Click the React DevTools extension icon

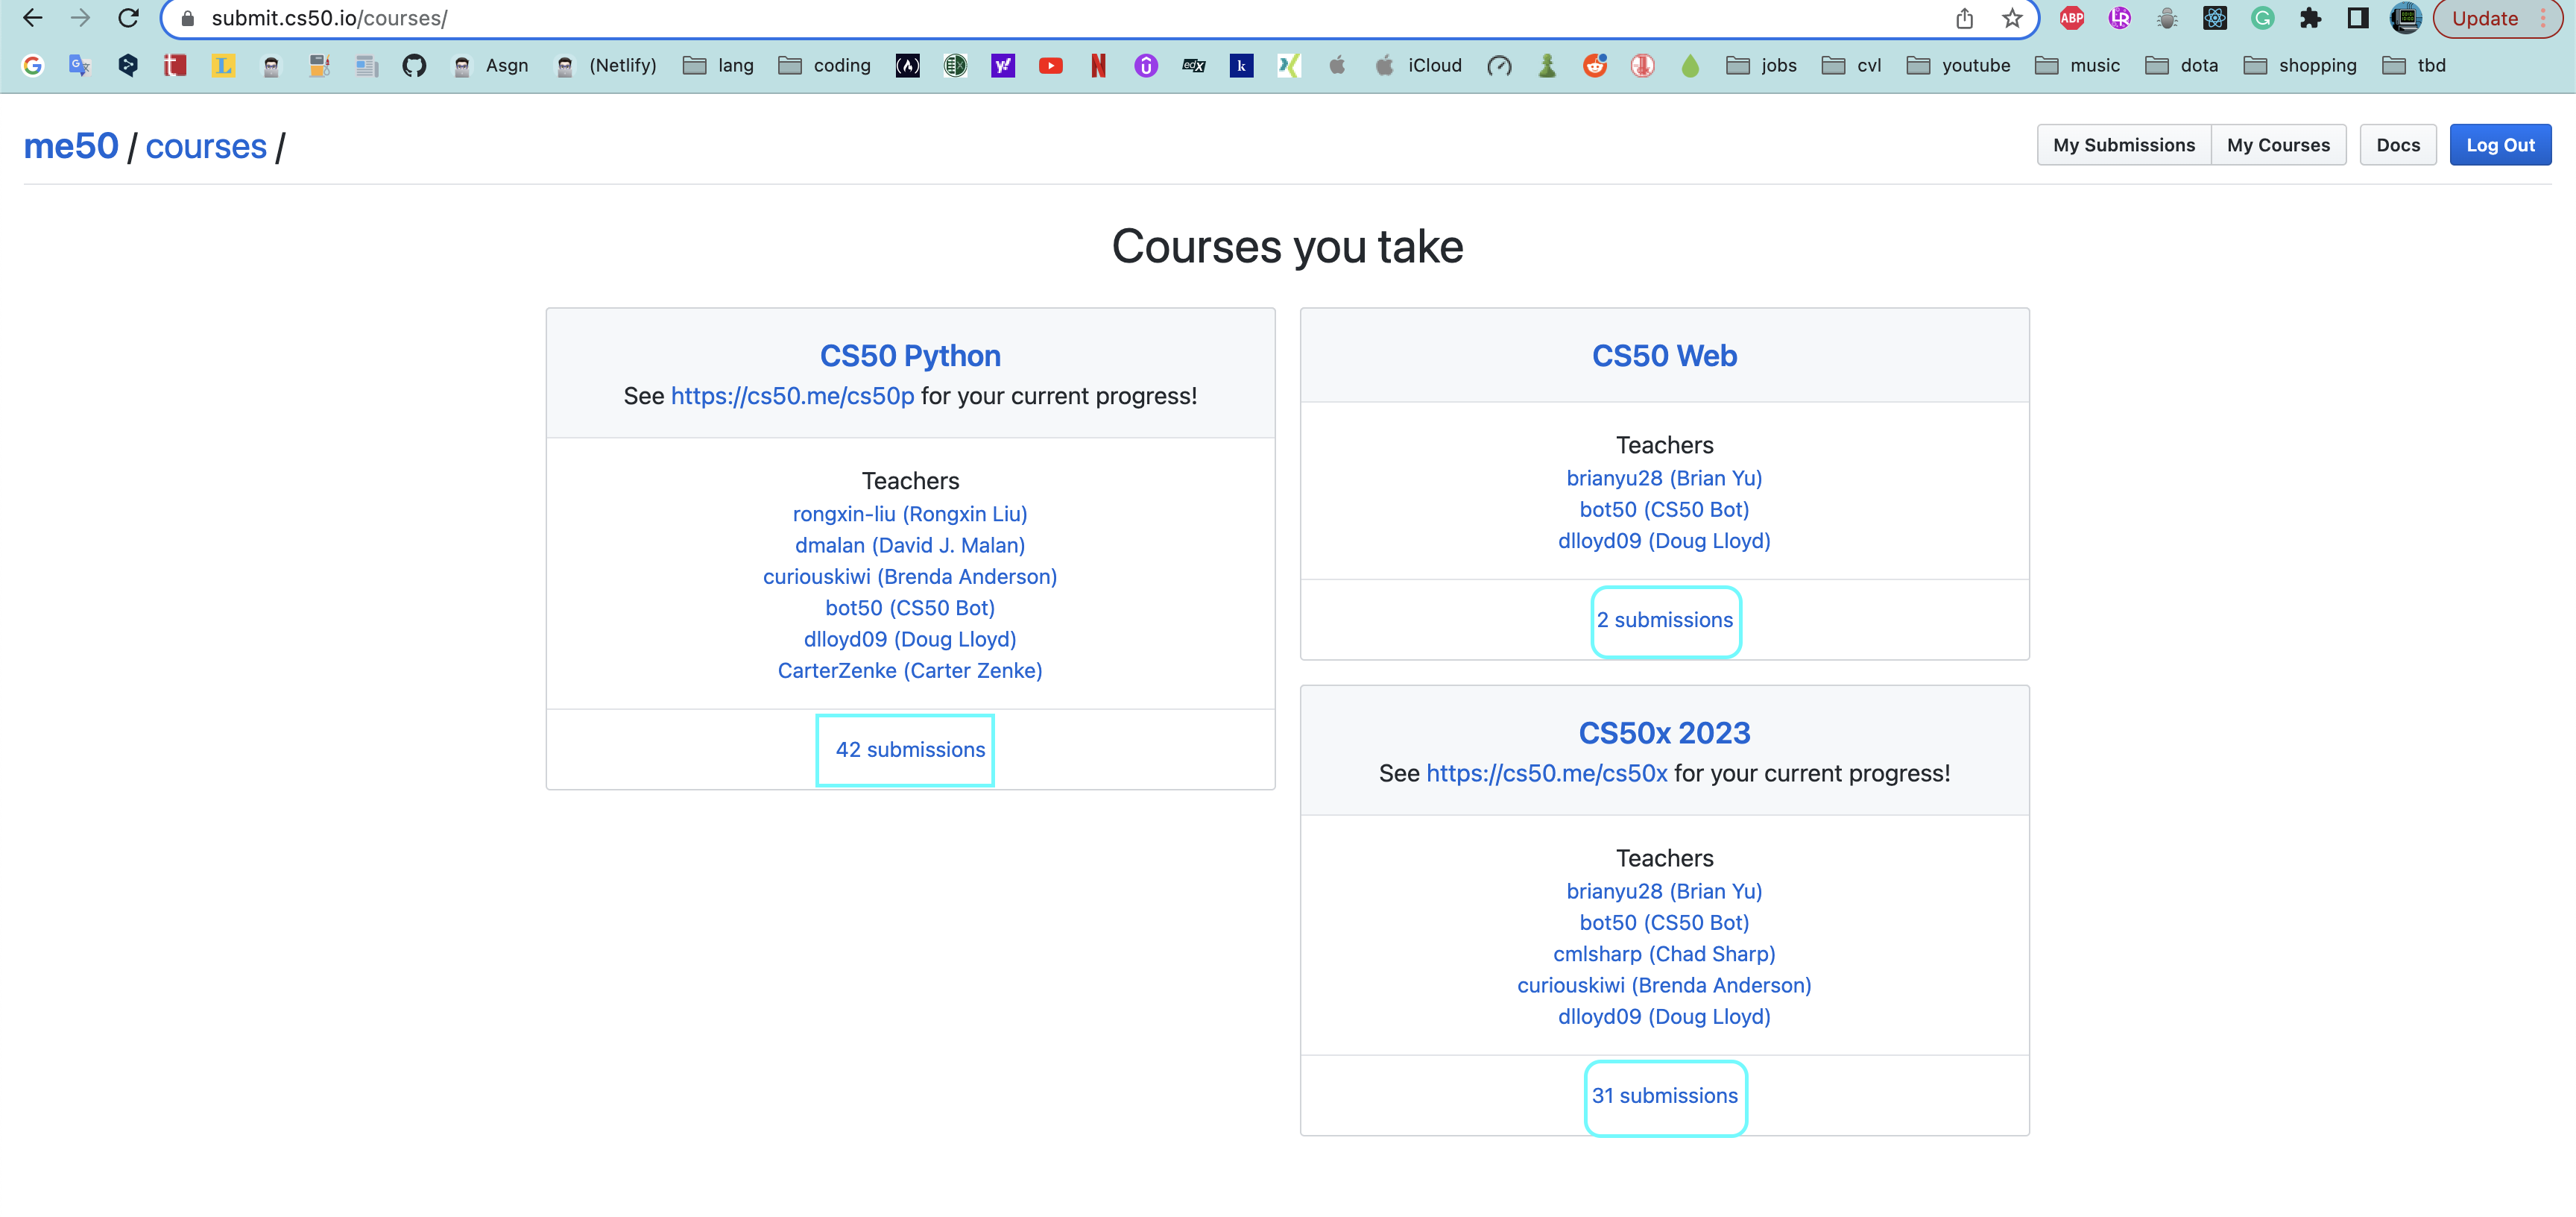(x=2214, y=18)
